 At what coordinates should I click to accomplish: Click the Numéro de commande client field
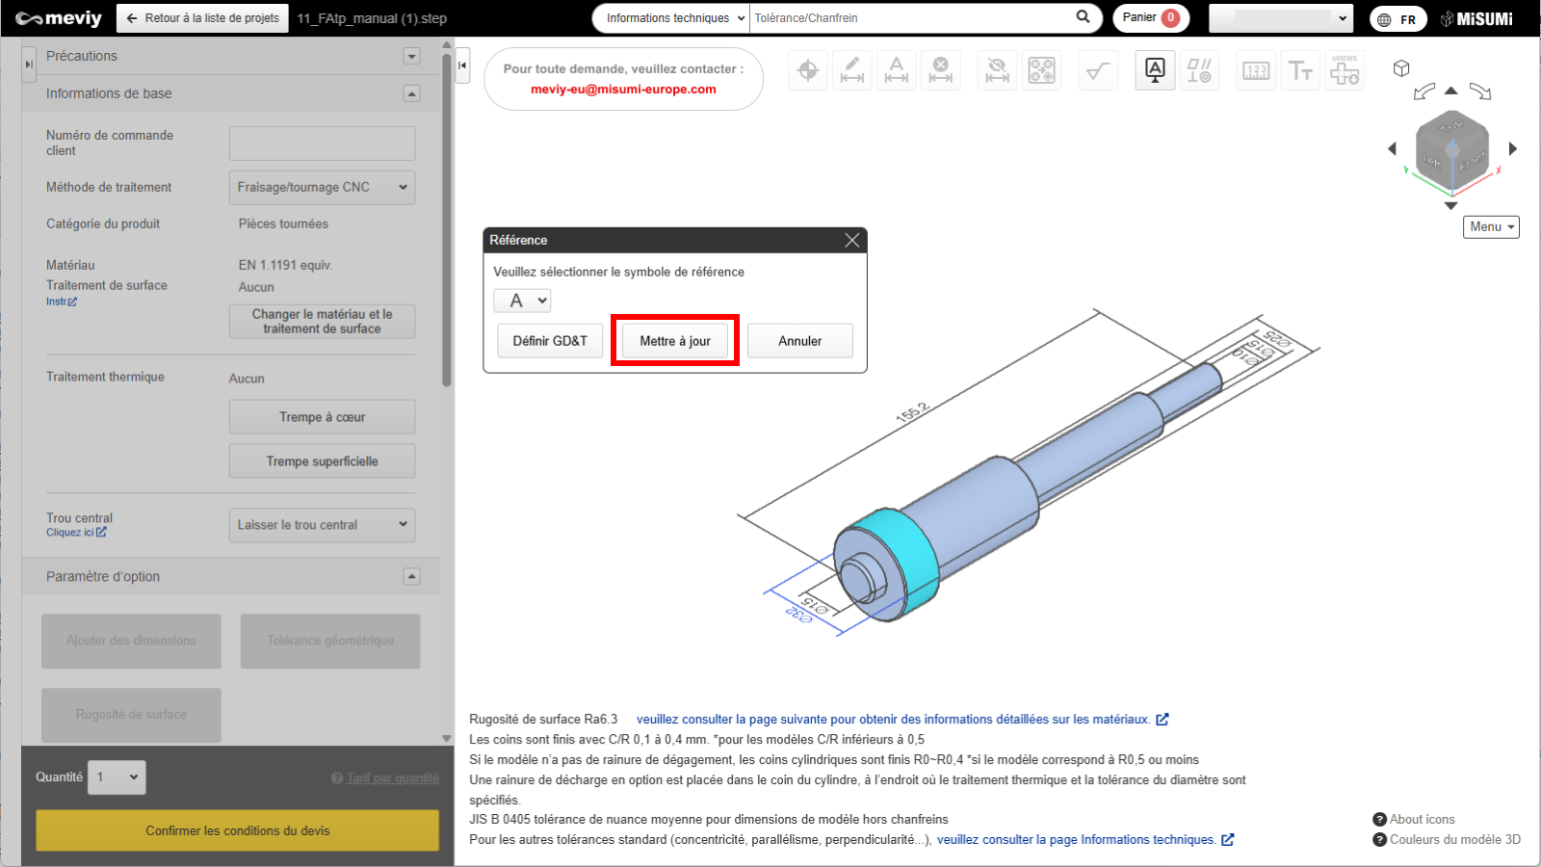322,144
